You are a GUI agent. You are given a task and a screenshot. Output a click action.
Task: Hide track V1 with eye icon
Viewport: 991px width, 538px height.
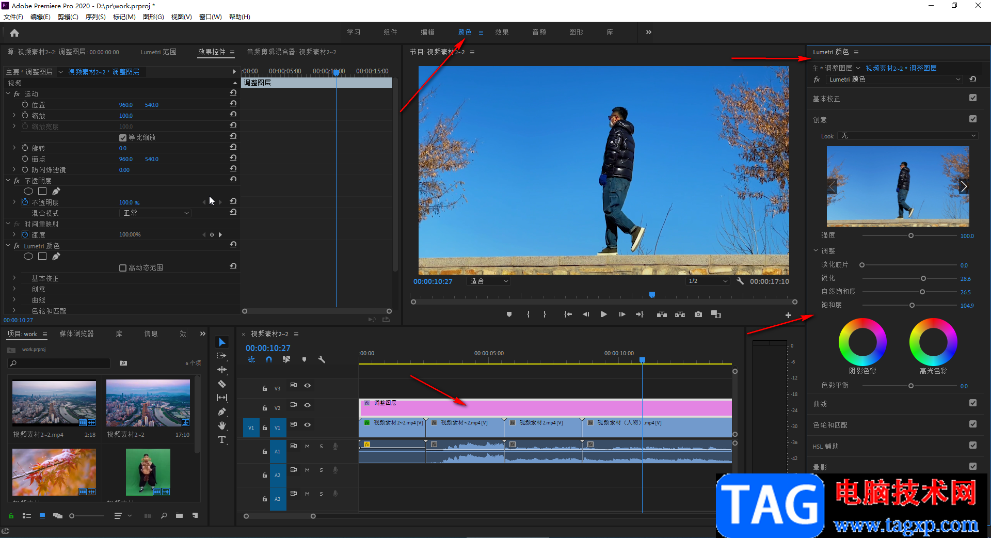pyautogui.click(x=307, y=424)
